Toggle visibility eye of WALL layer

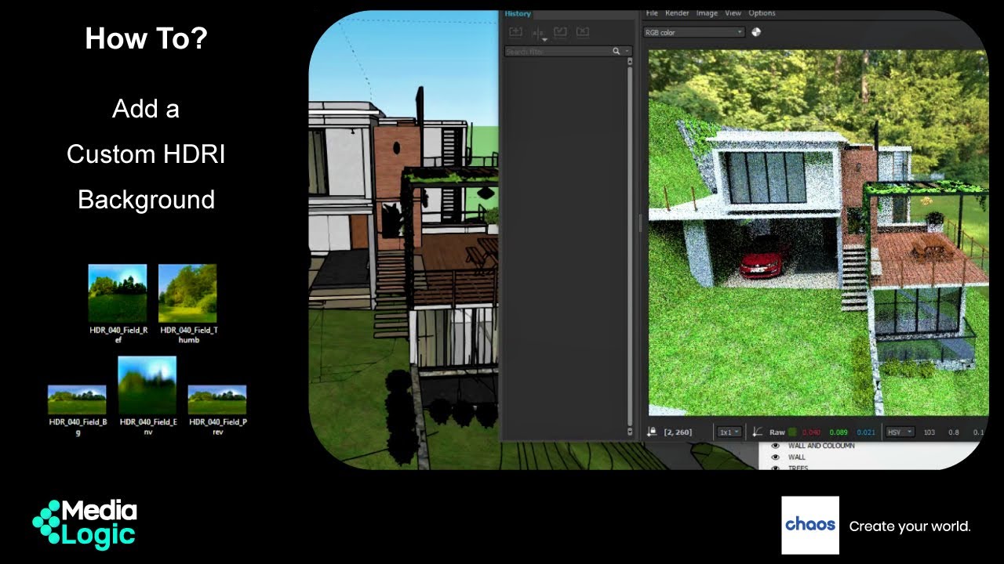point(775,457)
